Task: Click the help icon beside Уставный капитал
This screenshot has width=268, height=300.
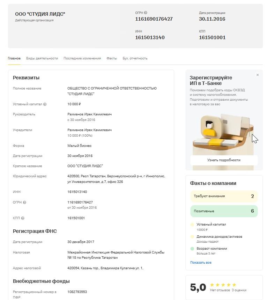Action: pyautogui.click(x=45, y=104)
